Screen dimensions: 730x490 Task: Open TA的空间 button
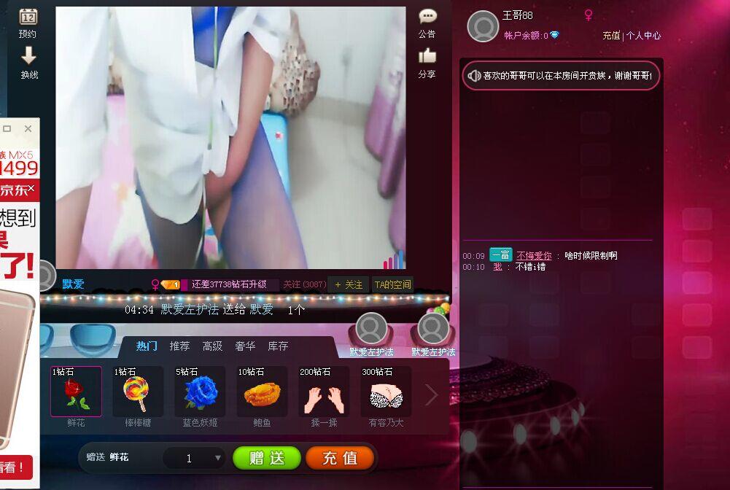pyautogui.click(x=392, y=284)
